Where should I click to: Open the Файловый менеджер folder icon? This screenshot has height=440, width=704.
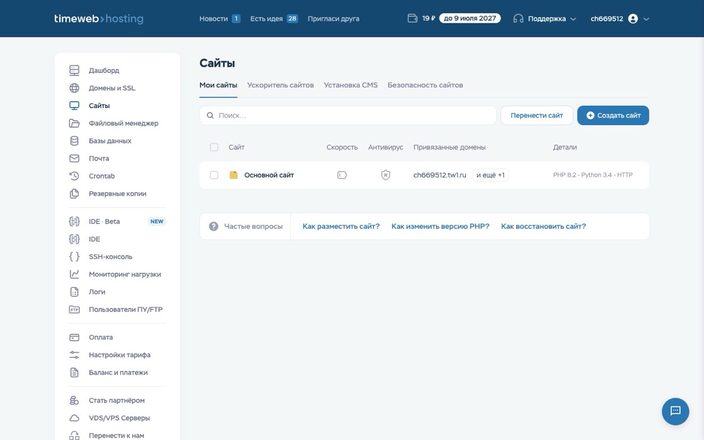tap(75, 123)
